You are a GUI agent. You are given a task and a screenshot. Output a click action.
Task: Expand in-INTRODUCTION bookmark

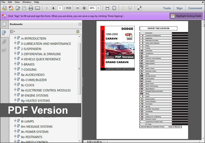pyautogui.click(x=15, y=38)
